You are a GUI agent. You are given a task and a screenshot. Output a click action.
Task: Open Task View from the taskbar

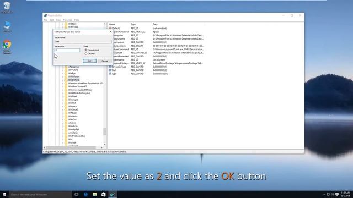coord(77,194)
